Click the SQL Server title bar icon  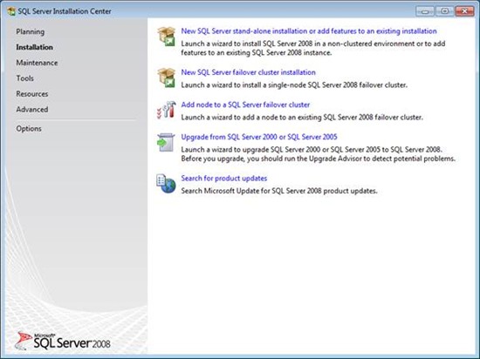coord(11,11)
